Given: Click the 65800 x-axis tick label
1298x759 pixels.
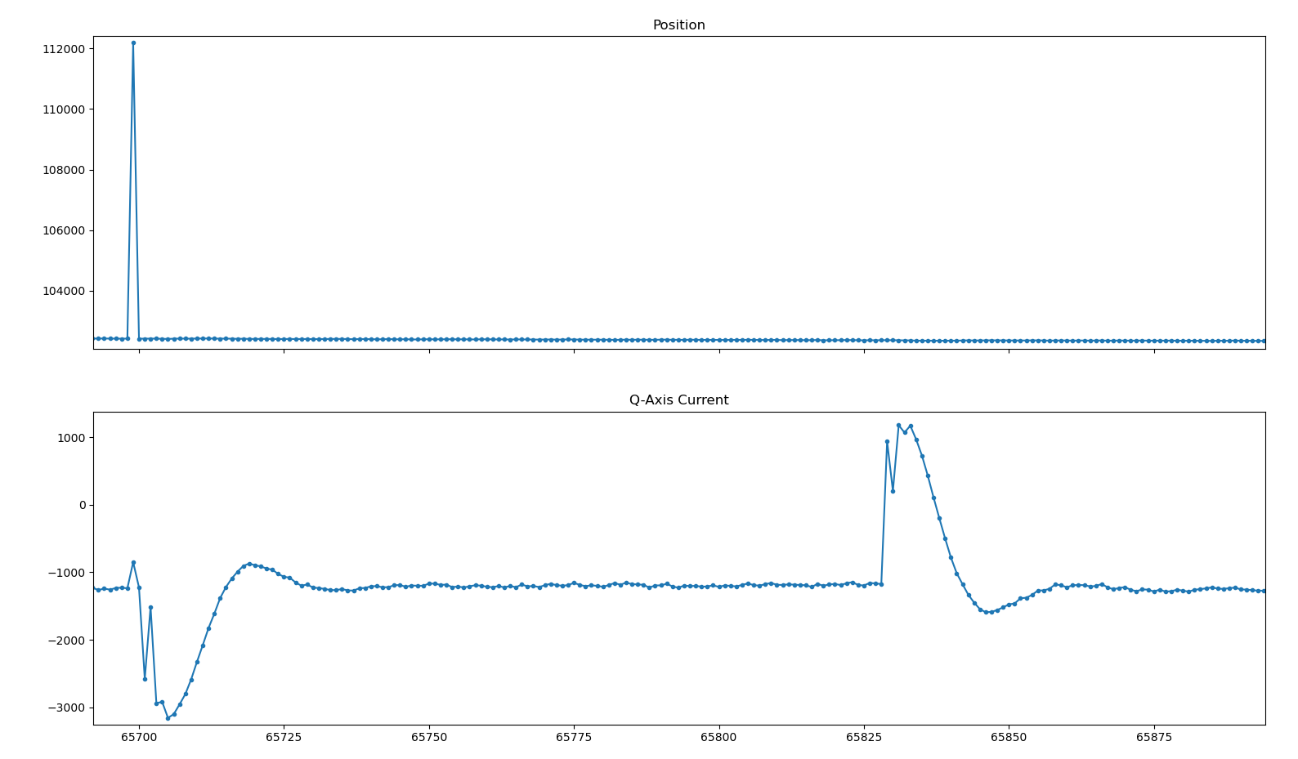Looking at the screenshot, I should (719, 738).
